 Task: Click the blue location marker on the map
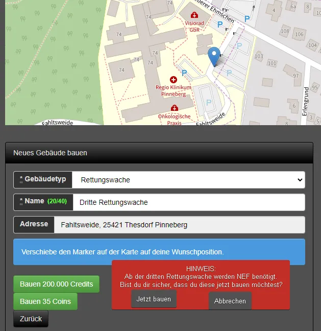[x=215, y=56]
